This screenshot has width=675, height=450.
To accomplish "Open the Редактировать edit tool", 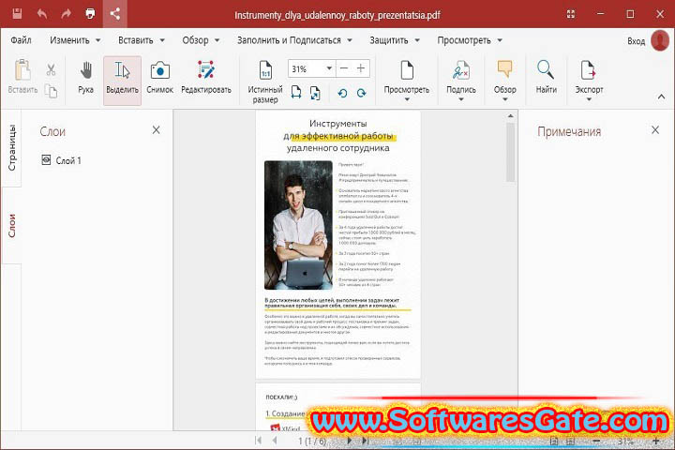I will click(206, 78).
